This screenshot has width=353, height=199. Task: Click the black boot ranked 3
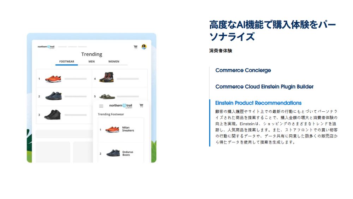point(53,115)
